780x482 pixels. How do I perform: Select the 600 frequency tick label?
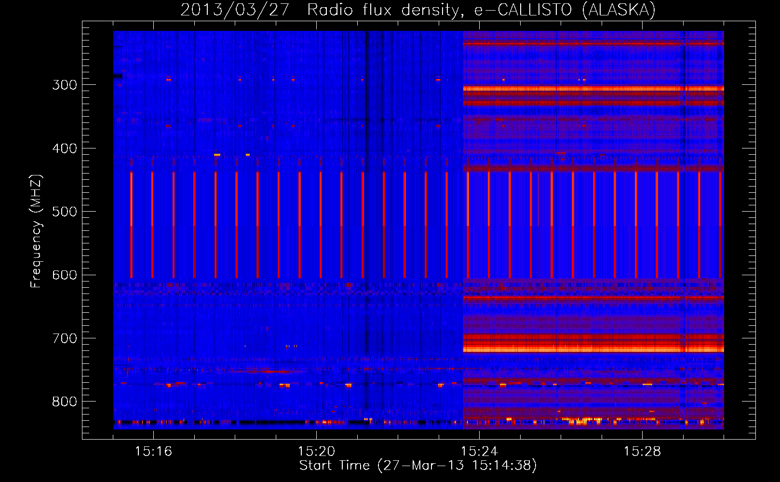(65, 275)
